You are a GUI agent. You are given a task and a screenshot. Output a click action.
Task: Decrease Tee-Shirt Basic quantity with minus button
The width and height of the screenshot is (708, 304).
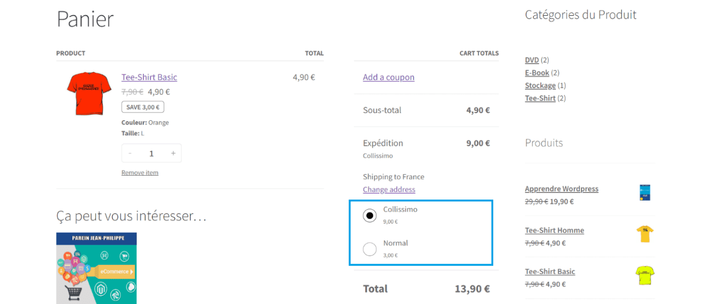(x=130, y=153)
